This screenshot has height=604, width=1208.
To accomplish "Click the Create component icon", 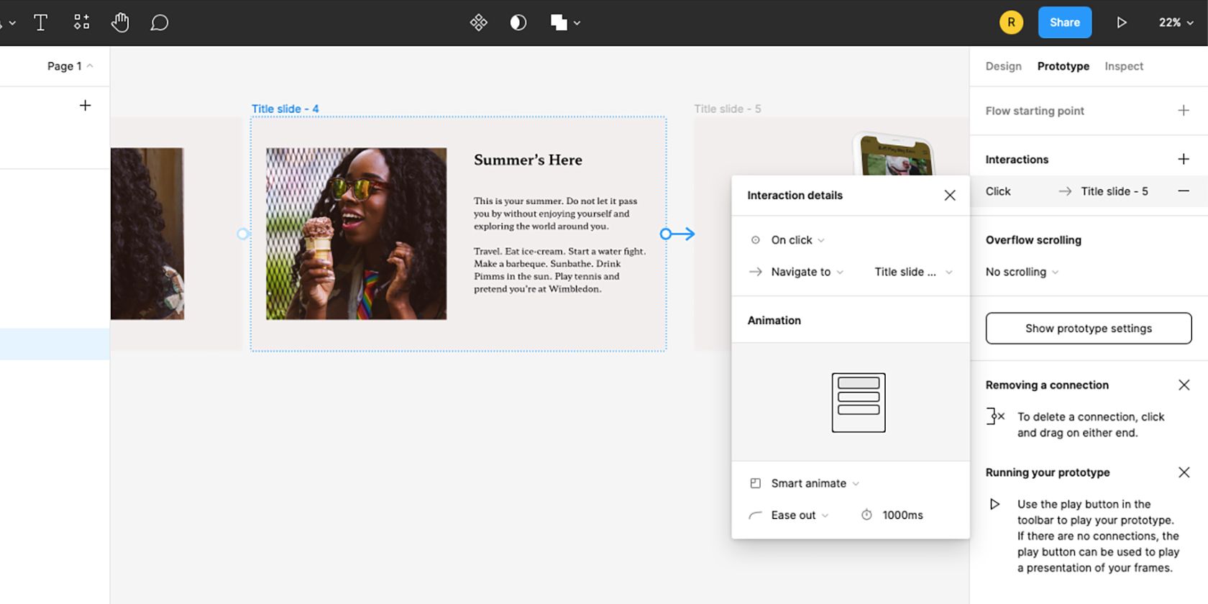I will [x=478, y=23].
